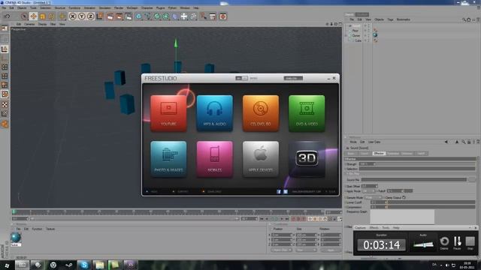Adjust the Strength value slider
The image size is (481, 270).
[x=418, y=164]
